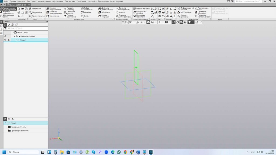
Task: Select the Оболочка shell tool
Action: point(104,12)
